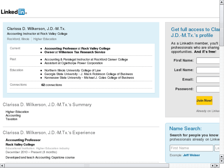Click the vertical scrollbar thumb
Image resolution: width=224 pixels, height=168 pixels.
coord(222,25)
